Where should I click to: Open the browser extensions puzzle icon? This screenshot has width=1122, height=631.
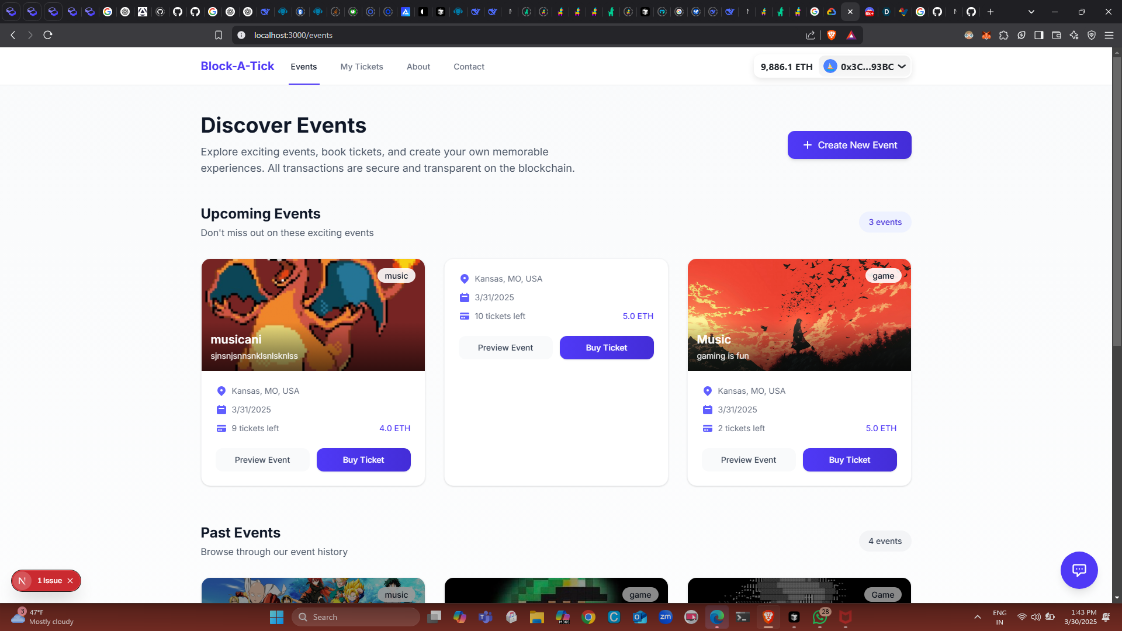(1004, 35)
